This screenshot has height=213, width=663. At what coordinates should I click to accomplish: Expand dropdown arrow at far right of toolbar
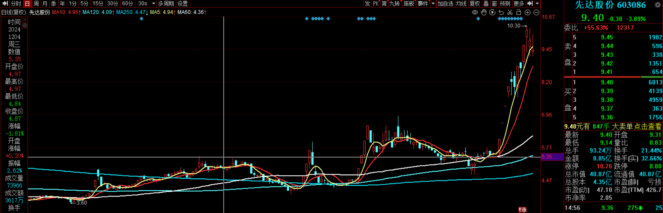[537, 3]
